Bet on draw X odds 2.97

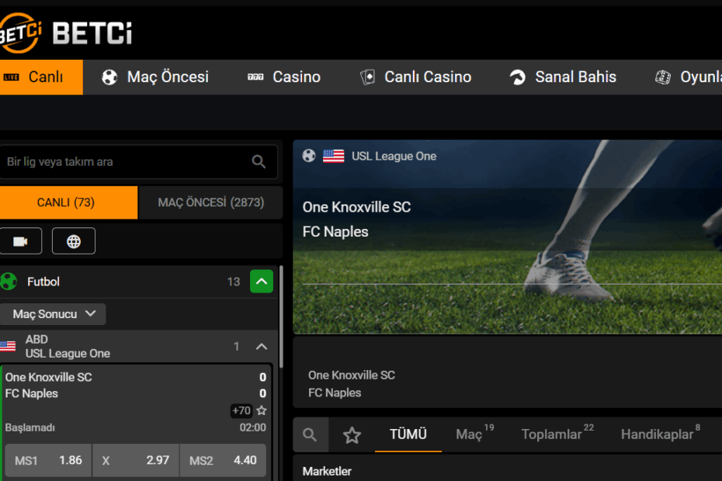coord(136,460)
